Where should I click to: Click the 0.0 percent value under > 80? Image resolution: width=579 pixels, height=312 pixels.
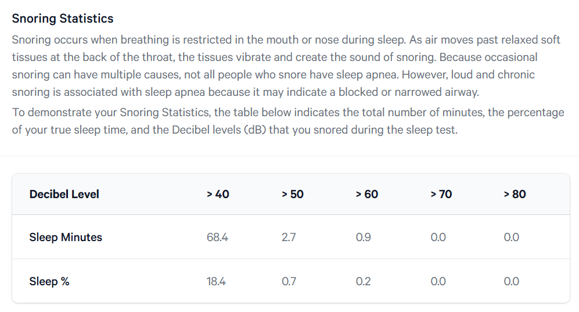[x=512, y=281]
